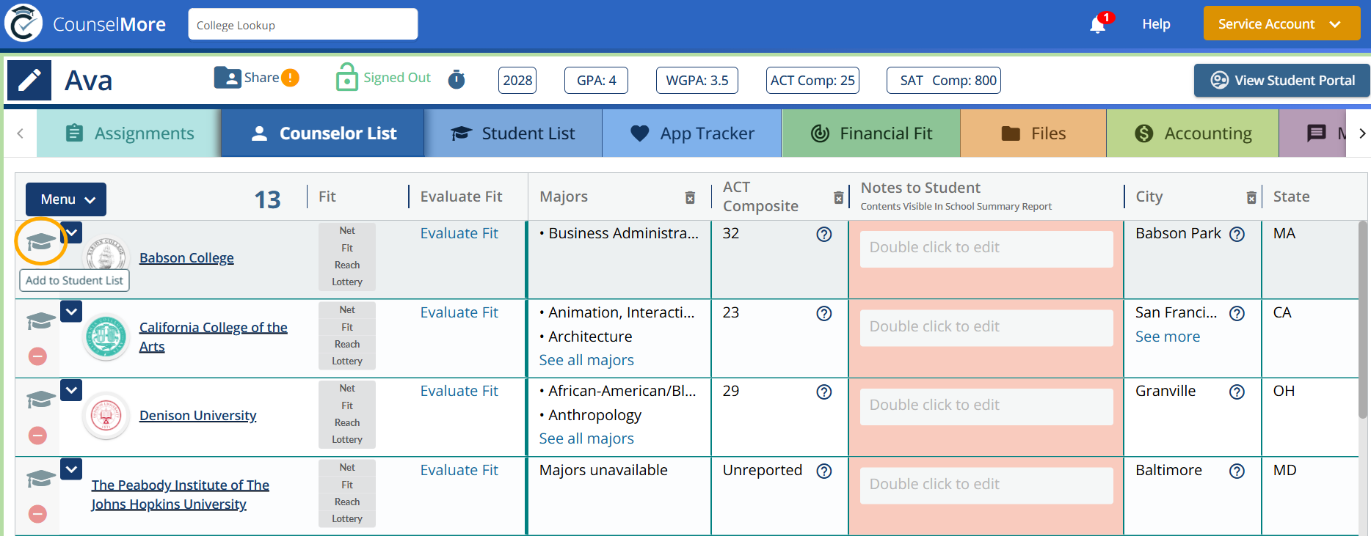Open help icon beside Baltimore city
This screenshot has width=1371, height=536.
1237,471
